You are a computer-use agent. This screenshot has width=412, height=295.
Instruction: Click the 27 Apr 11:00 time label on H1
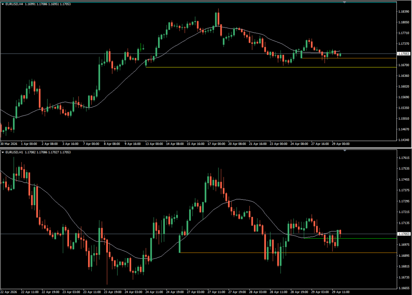[x=216, y=292]
